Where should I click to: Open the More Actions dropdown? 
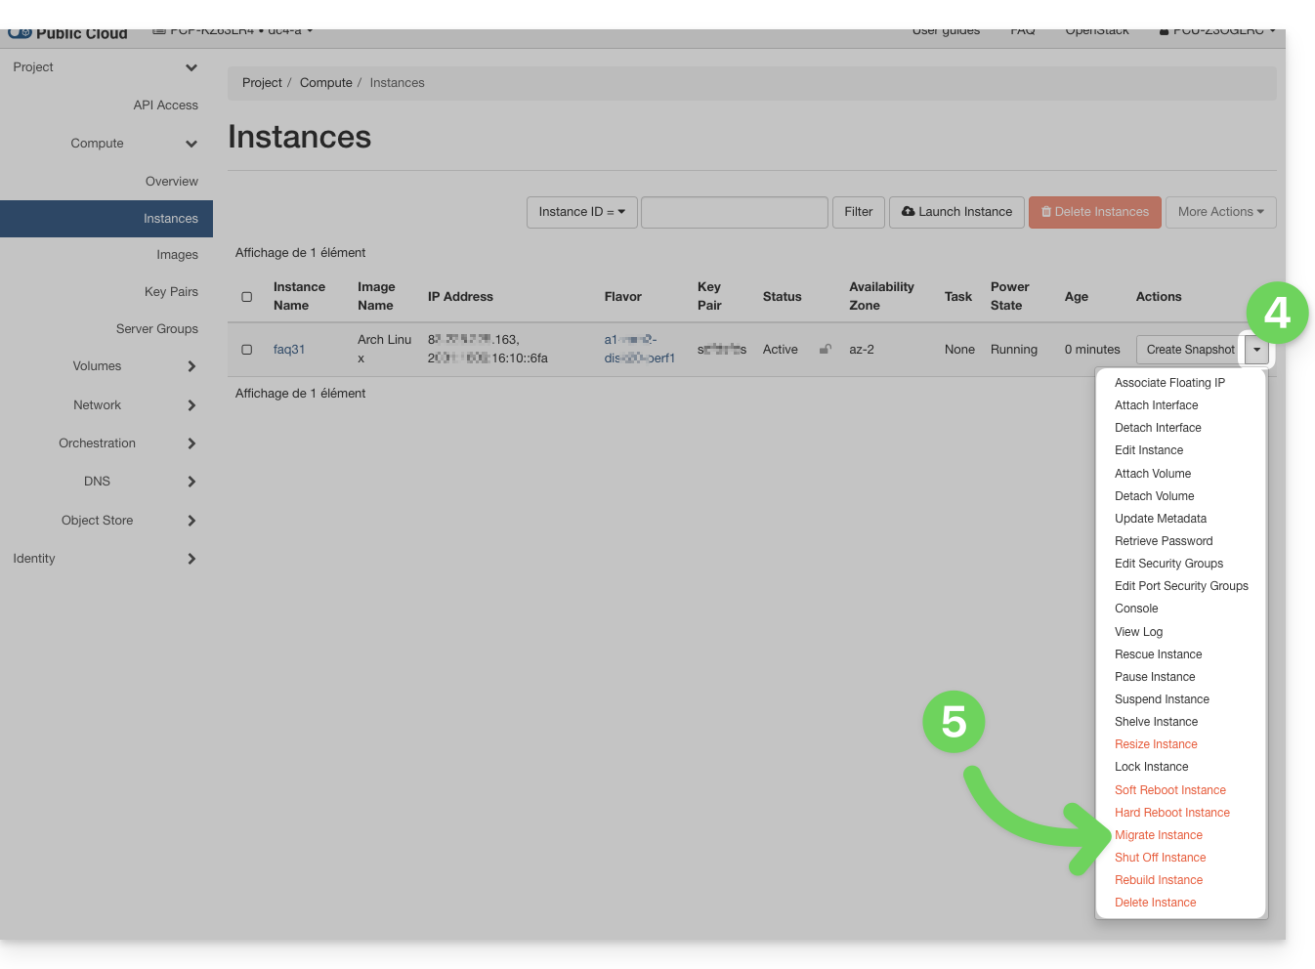1220,212
